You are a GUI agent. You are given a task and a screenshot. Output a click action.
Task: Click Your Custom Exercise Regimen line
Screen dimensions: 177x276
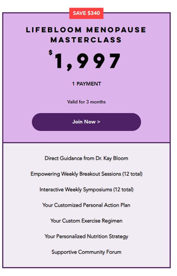tap(86, 221)
